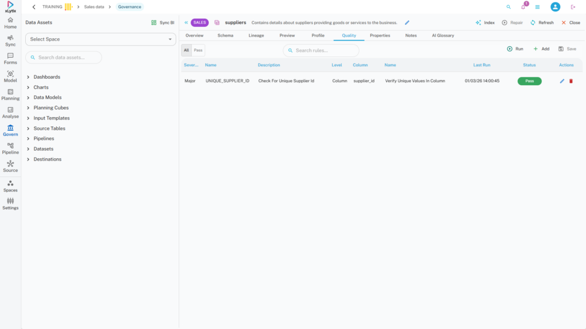The width and height of the screenshot is (586, 329).
Task: Toggle the Pass rules filter
Action: pyautogui.click(x=198, y=50)
